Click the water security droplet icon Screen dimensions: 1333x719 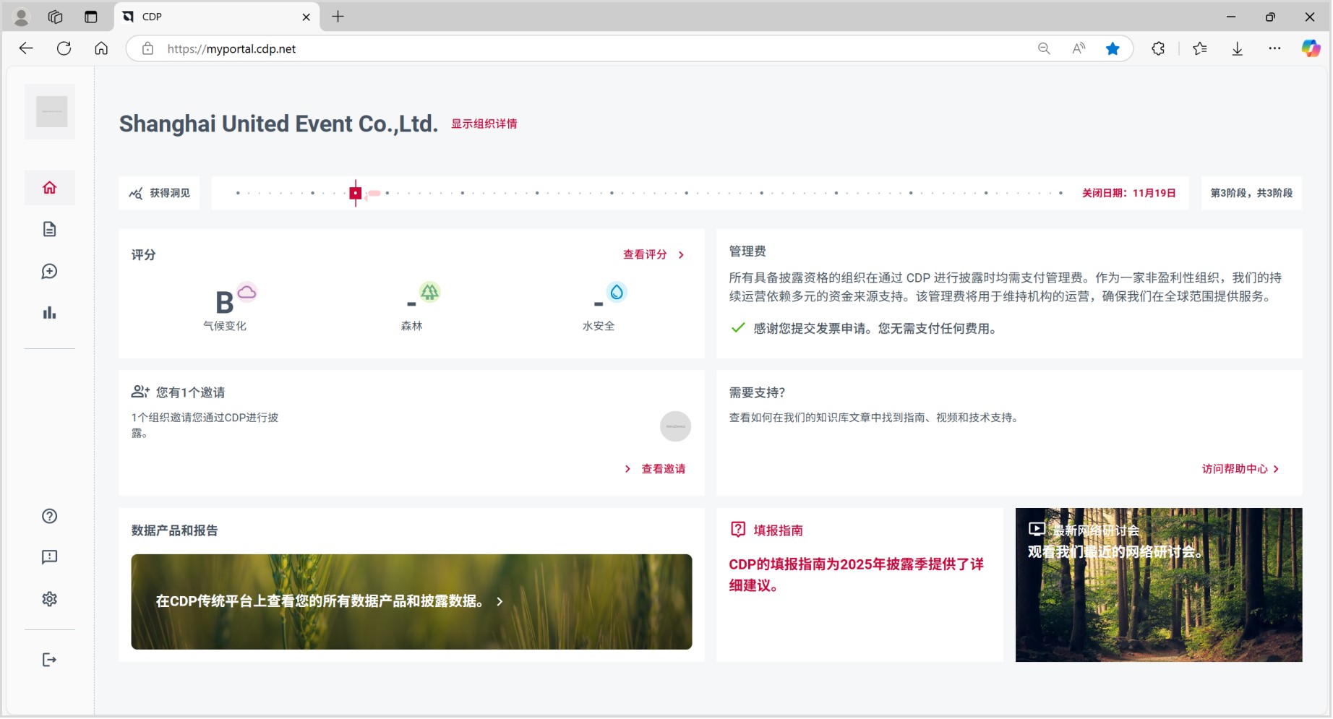click(617, 293)
